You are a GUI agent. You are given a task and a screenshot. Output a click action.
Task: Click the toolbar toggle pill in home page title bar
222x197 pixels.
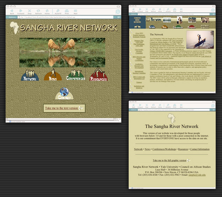click(119, 7)
